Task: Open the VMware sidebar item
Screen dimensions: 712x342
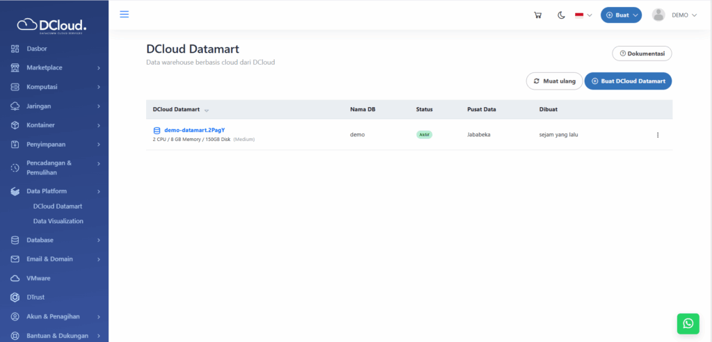Action: pyautogui.click(x=38, y=278)
